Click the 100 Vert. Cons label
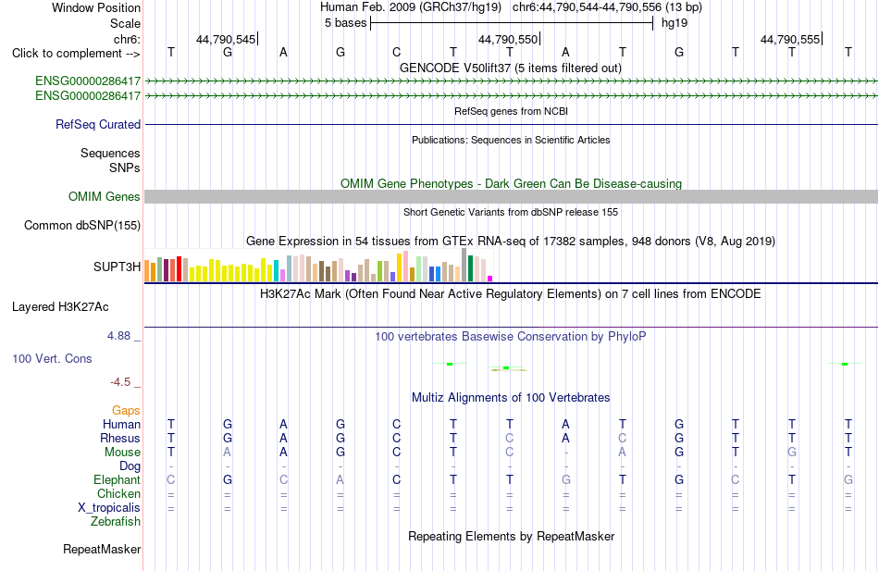The height and width of the screenshot is (571, 879). tap(52, 359)
